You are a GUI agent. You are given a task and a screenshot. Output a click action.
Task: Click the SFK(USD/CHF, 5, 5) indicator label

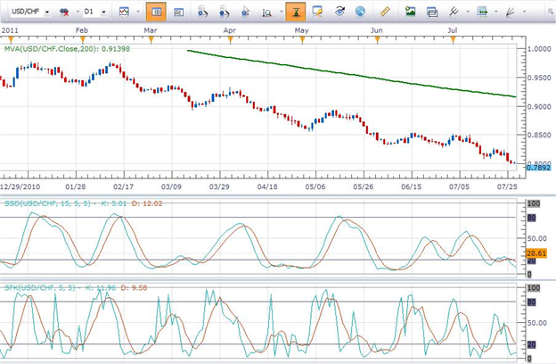coord(76,287)
